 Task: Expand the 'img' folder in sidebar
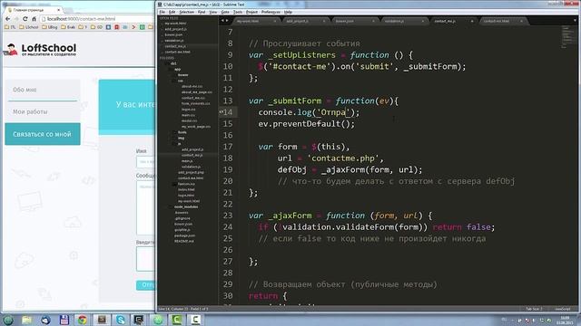(181, 139)
